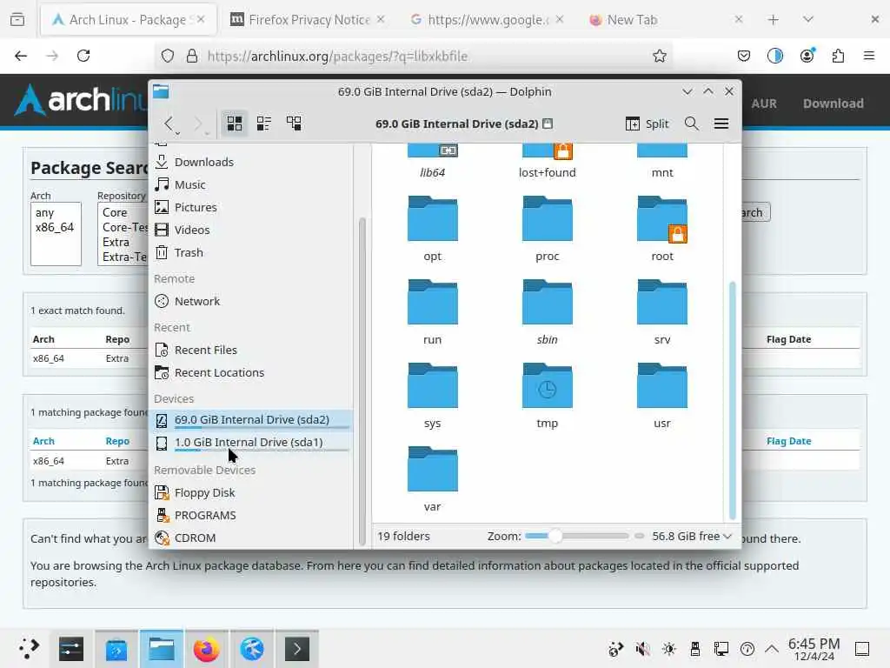Click the lost+found folder label

(x=548, y=173)
